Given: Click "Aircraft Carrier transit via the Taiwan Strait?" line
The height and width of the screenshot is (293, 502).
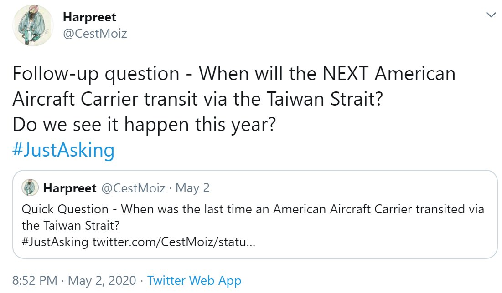Looking at the screenshot, I should point(197,99).
